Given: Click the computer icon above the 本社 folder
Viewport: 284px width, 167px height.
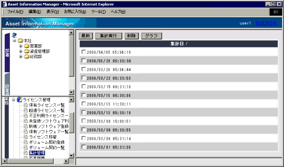Looking at the screenshot, I should tap(14, 35).
